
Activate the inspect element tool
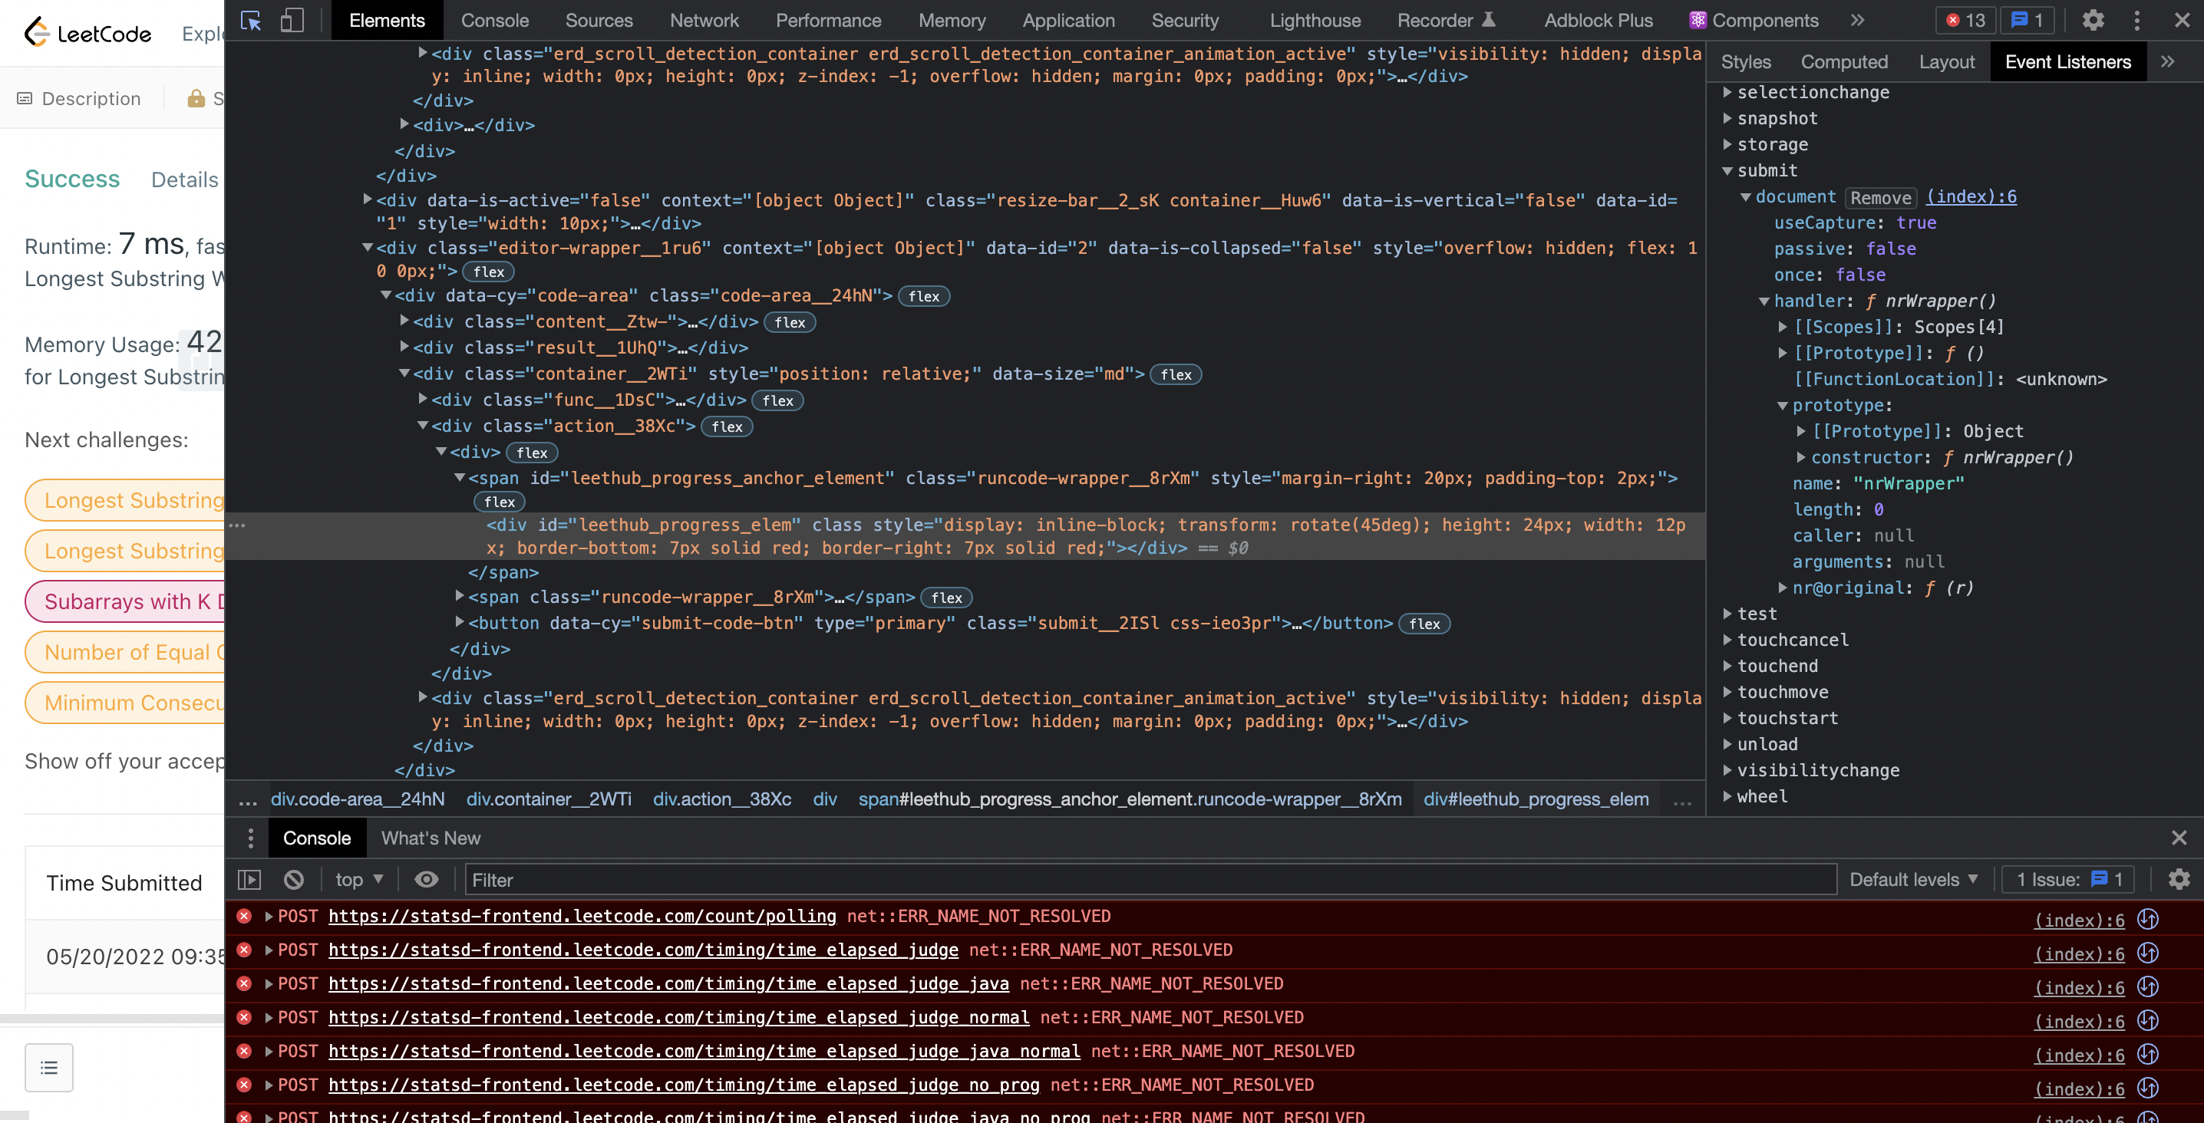click(x=251, y=21)
